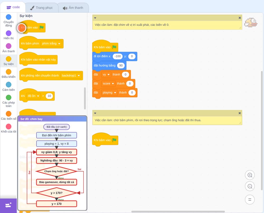The image size is (264, 213).
Task: Go to the Cảm biến category
Action: tap(9, 86)
